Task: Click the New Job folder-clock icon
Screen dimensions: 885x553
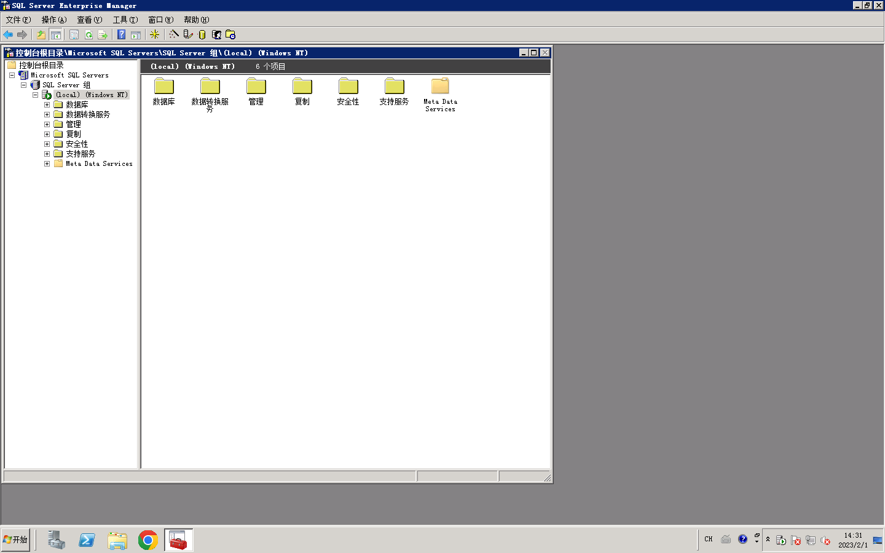Action: [x=230, y=35]
